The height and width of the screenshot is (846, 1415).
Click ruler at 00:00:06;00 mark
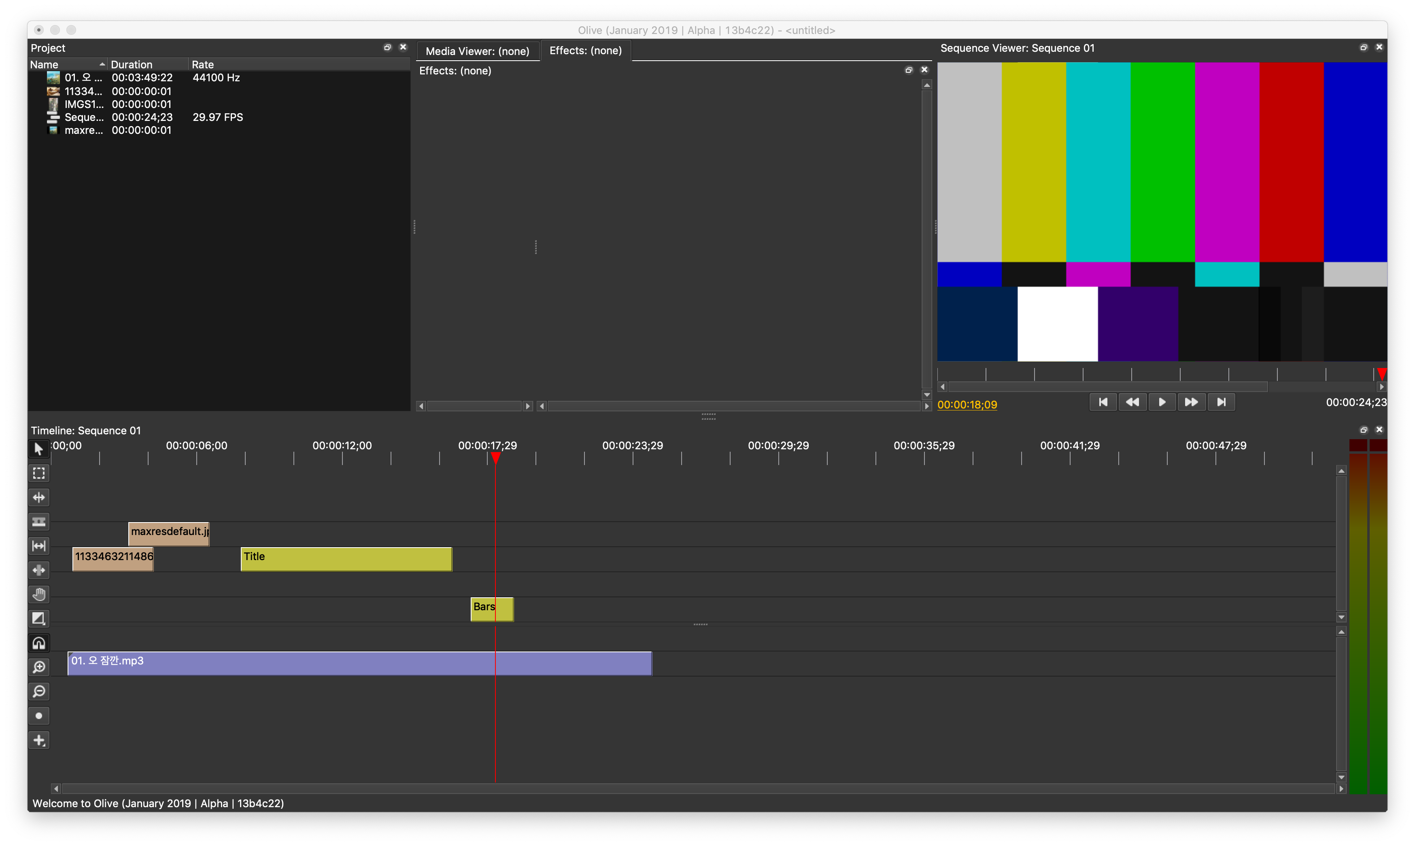click(x=196, y=446)
